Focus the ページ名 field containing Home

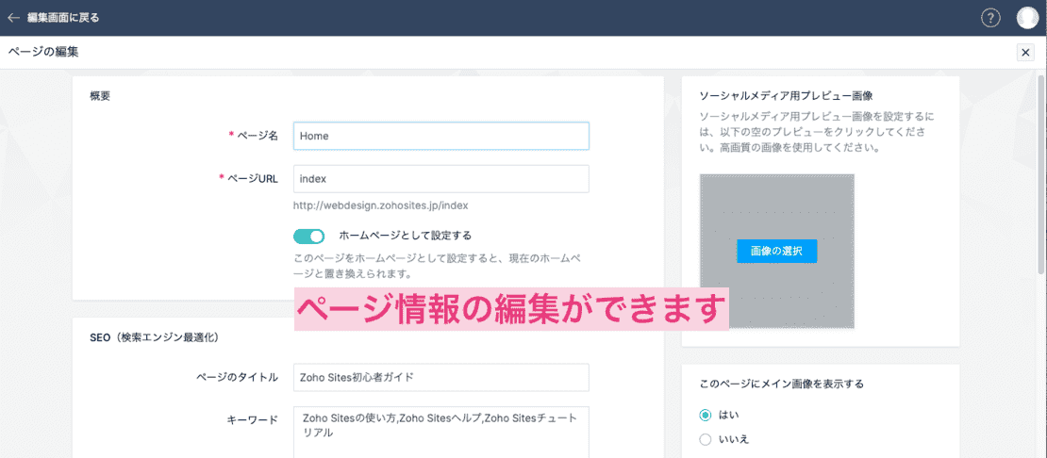point(441,136)
